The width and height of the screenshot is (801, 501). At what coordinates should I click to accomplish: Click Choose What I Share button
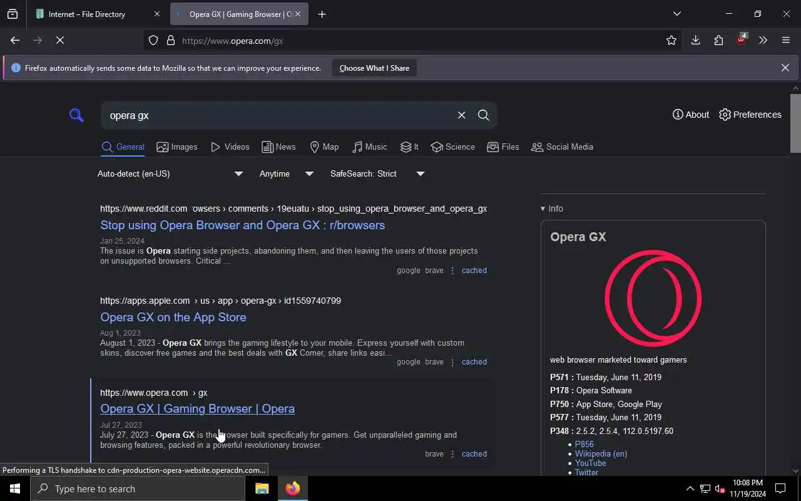[x=374, y=68]
